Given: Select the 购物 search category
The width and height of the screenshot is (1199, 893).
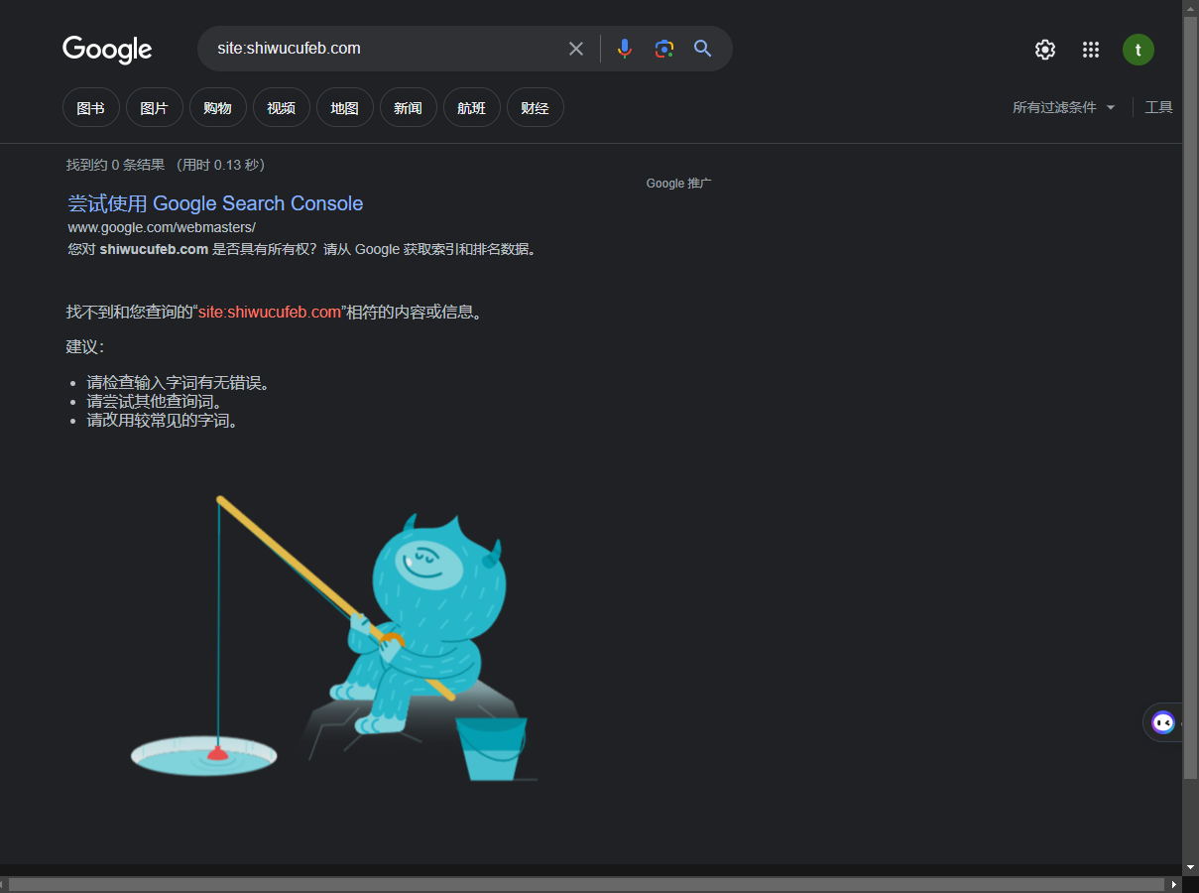Looking at the screenshot, I should (x=217, y=107).
